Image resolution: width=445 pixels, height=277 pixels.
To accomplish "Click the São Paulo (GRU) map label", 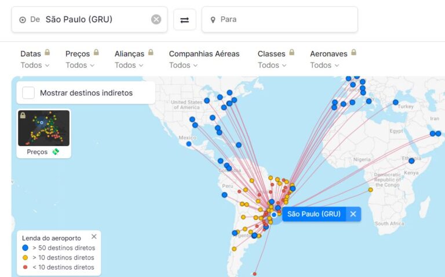I will point(314,214).
